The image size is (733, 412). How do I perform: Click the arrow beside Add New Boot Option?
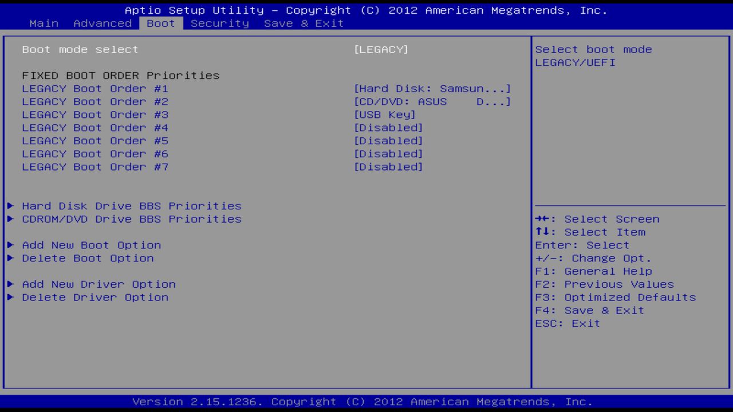coord(10,245)
